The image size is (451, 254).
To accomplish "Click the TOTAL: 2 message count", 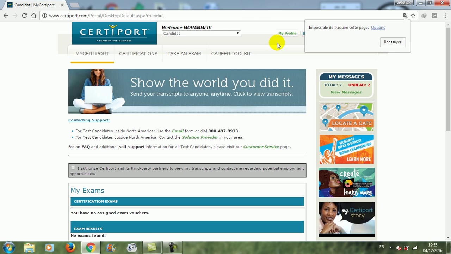I will (x=333, y=85).
